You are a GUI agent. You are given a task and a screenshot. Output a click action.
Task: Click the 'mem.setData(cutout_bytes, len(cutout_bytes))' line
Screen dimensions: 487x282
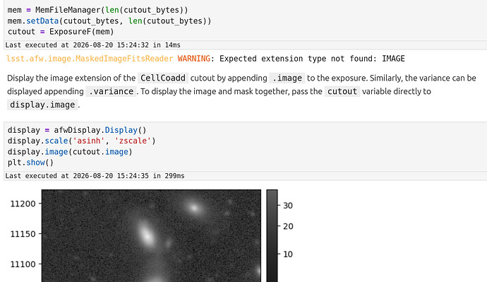tap(109, 20)
